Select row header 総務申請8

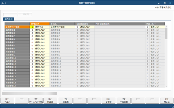(x=17, y=52)
